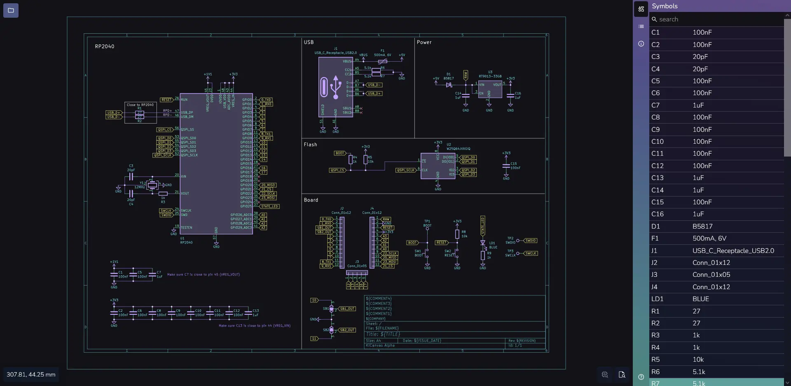Viewport: 791px width, 386px height.
Task: Select row R5 10k in Symbols list
Action: point(716,360)
